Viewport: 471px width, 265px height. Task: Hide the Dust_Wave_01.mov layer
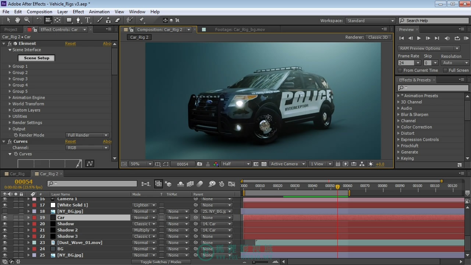coord(5,243)
